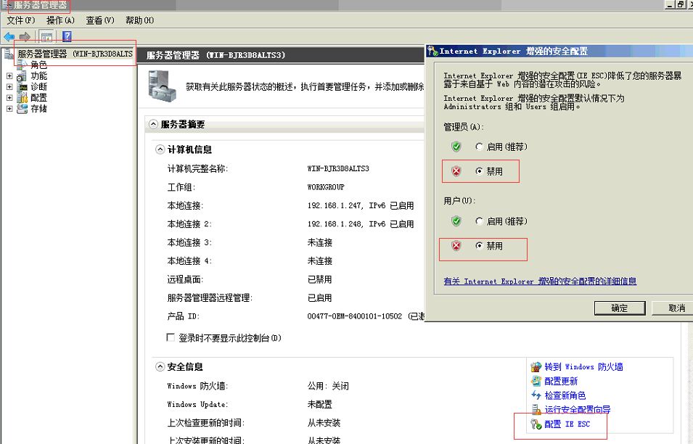Select 禁用 for 用户
The width and height of the screenshot is (693, 444).
[x=479, y=246]
